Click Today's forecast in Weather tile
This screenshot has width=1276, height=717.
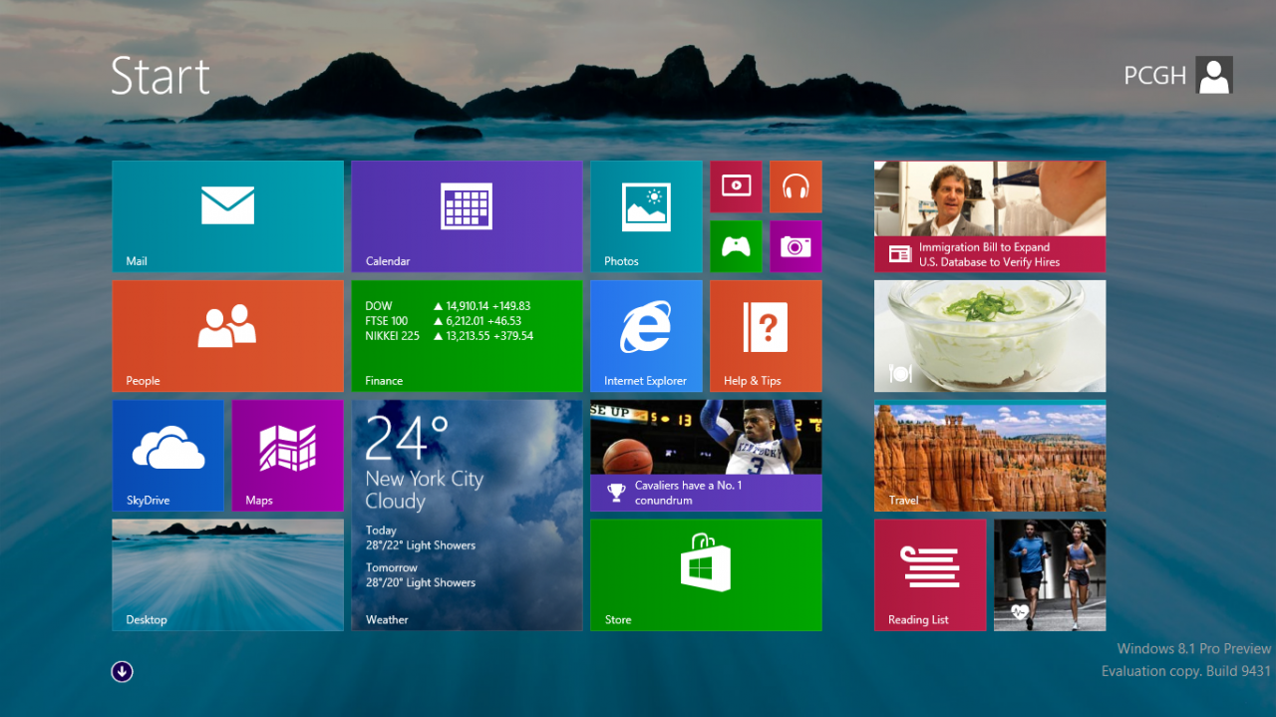420,538
